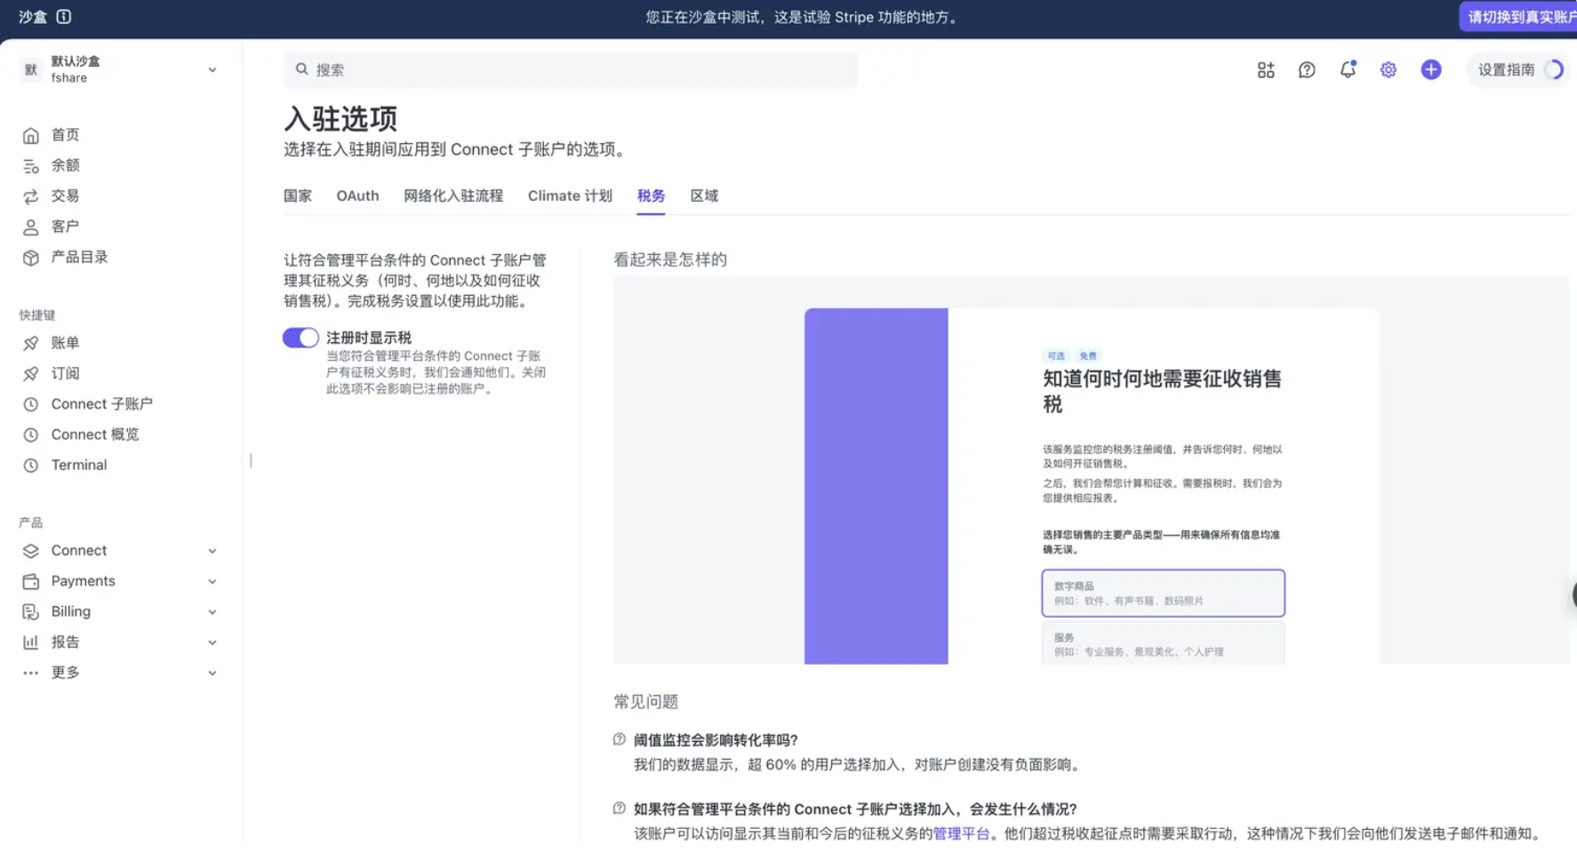Click the 请切换到真实账户 button
This screenshot has width=1577, height=853.
tap(1520, 17)
